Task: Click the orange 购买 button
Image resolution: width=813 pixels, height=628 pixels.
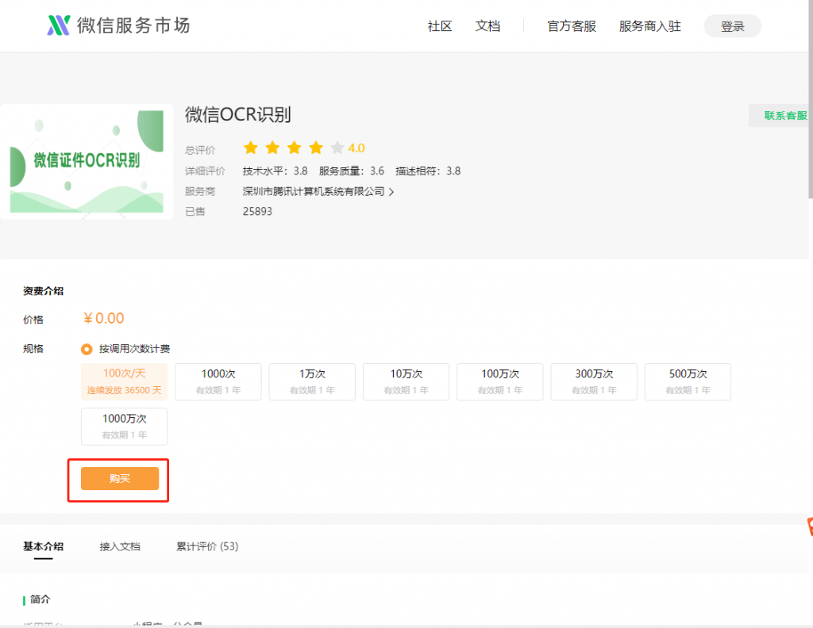Action: pyautogui.click(x=120, y=478)
